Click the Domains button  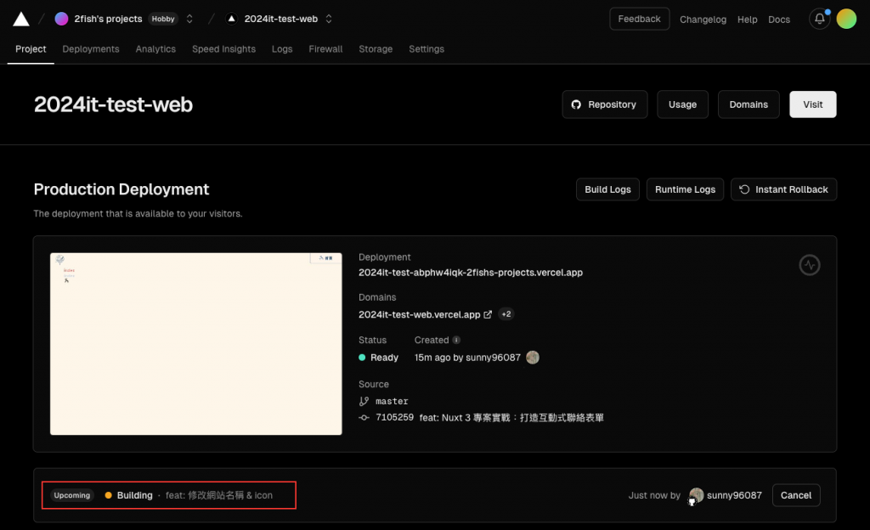coord(749,104)
